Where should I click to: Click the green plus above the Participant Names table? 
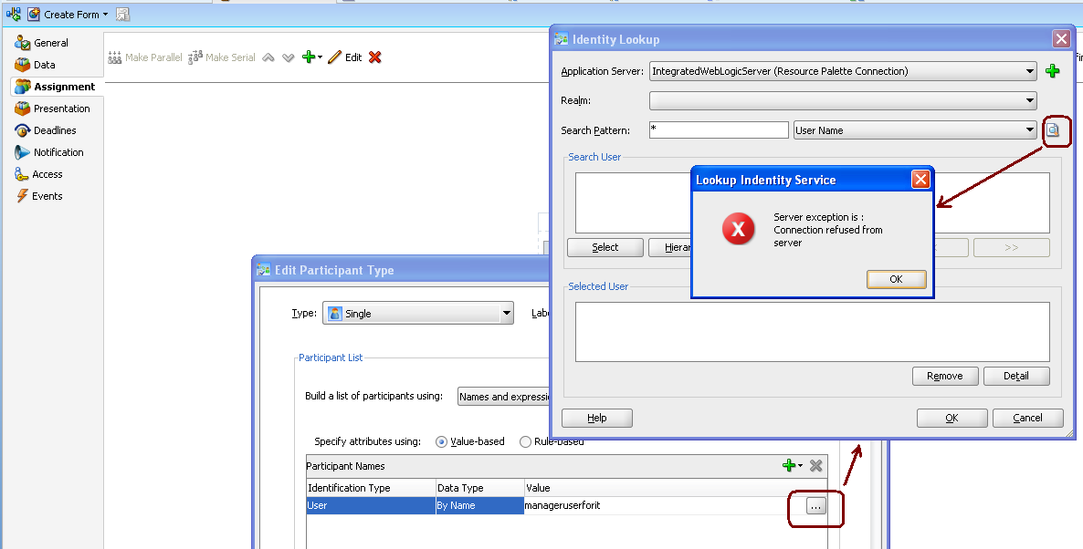[790, 466]
